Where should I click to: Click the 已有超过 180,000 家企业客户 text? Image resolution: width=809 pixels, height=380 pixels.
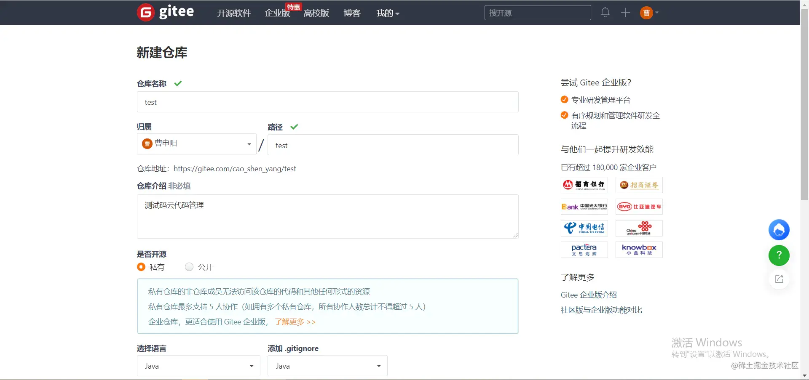pos(608,167)
